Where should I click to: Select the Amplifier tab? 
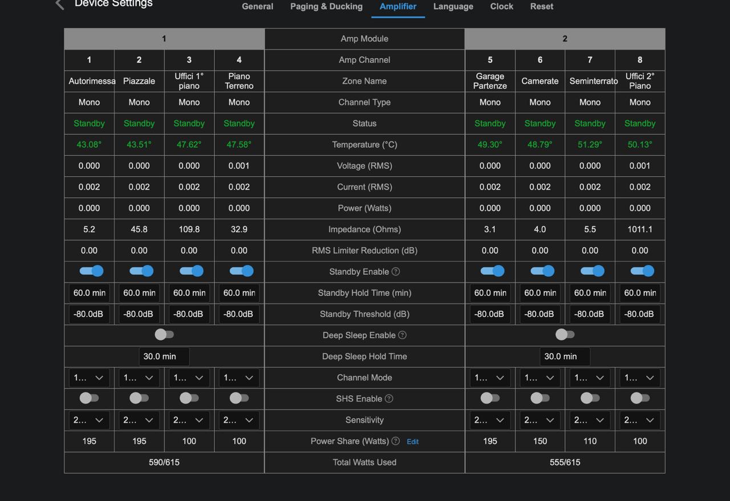pos(398,6)
